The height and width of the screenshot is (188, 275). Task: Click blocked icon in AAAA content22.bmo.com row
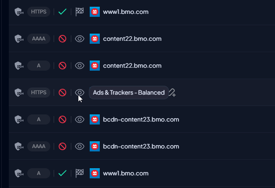pos(62,39)
